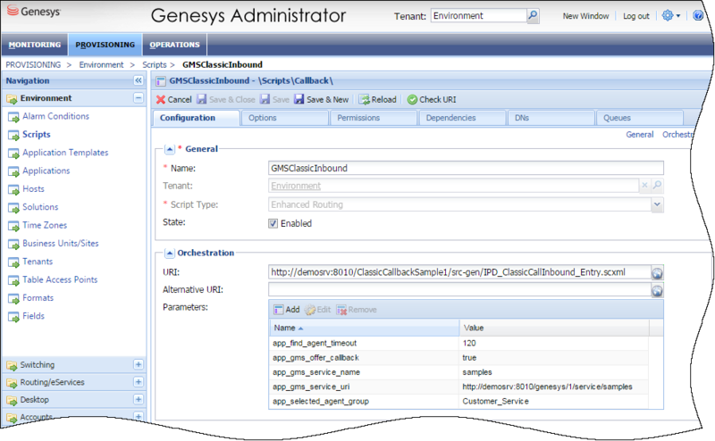This screenshot has width=715, height=441.
Task: Click Scripts in the breadcrumb
Action: (154, 64)
